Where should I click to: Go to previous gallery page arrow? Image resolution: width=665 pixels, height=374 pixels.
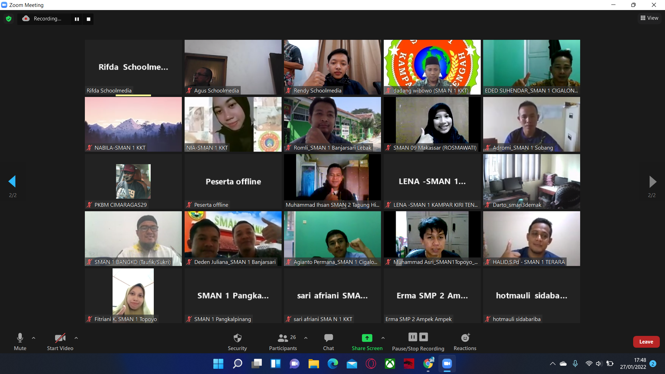coord(12,181)
